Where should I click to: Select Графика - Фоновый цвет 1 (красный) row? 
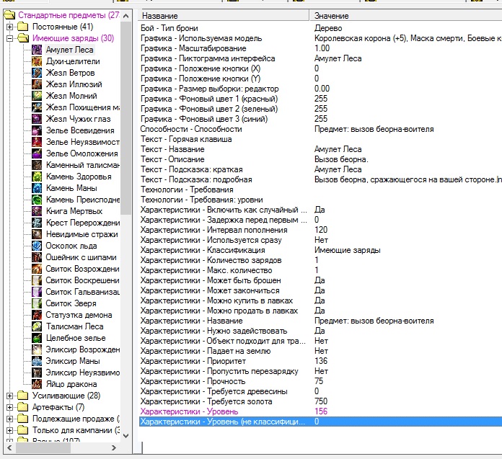[x=320, y=99]
